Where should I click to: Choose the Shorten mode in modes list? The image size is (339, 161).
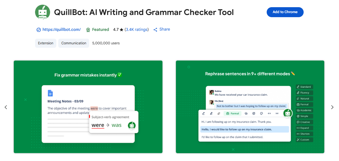[x=304, y=134]
